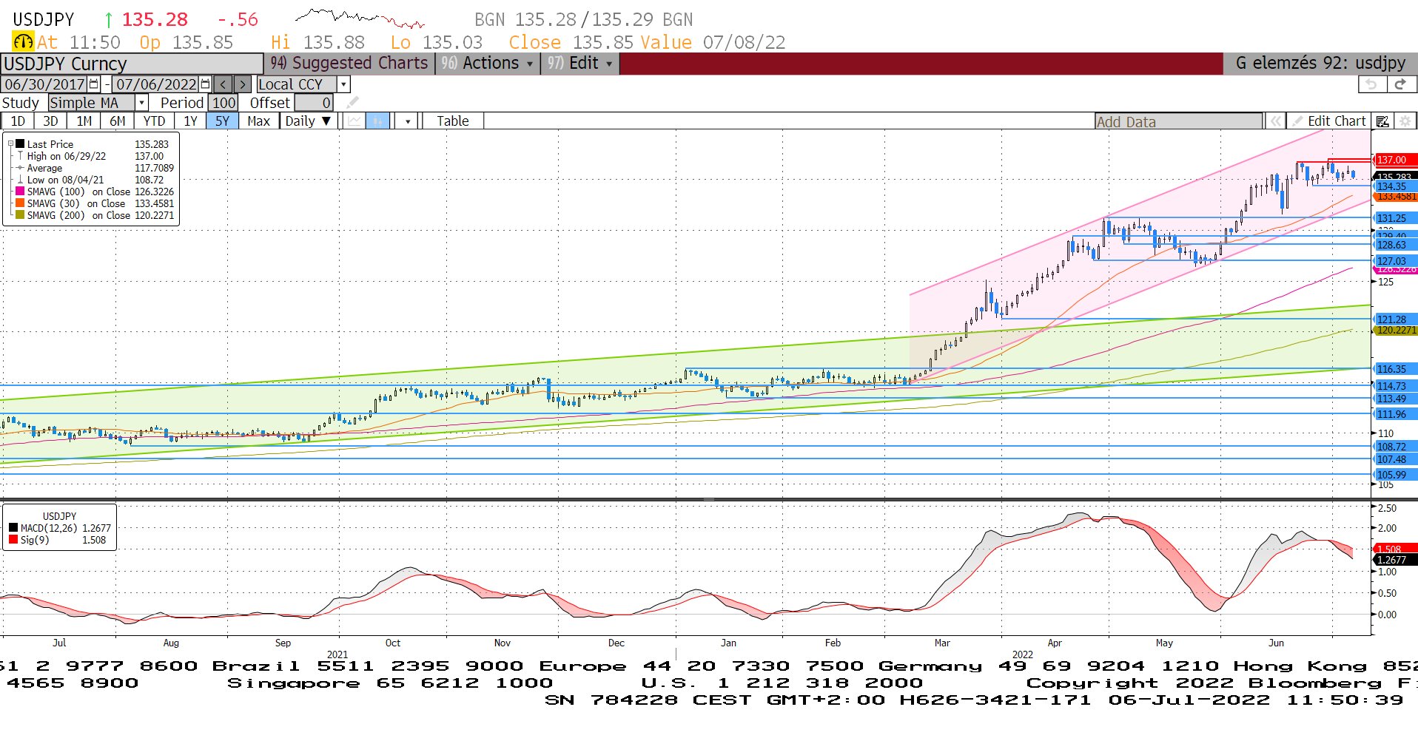Open the end date calendar picker
1418x741 pixels.
[206, 84]
